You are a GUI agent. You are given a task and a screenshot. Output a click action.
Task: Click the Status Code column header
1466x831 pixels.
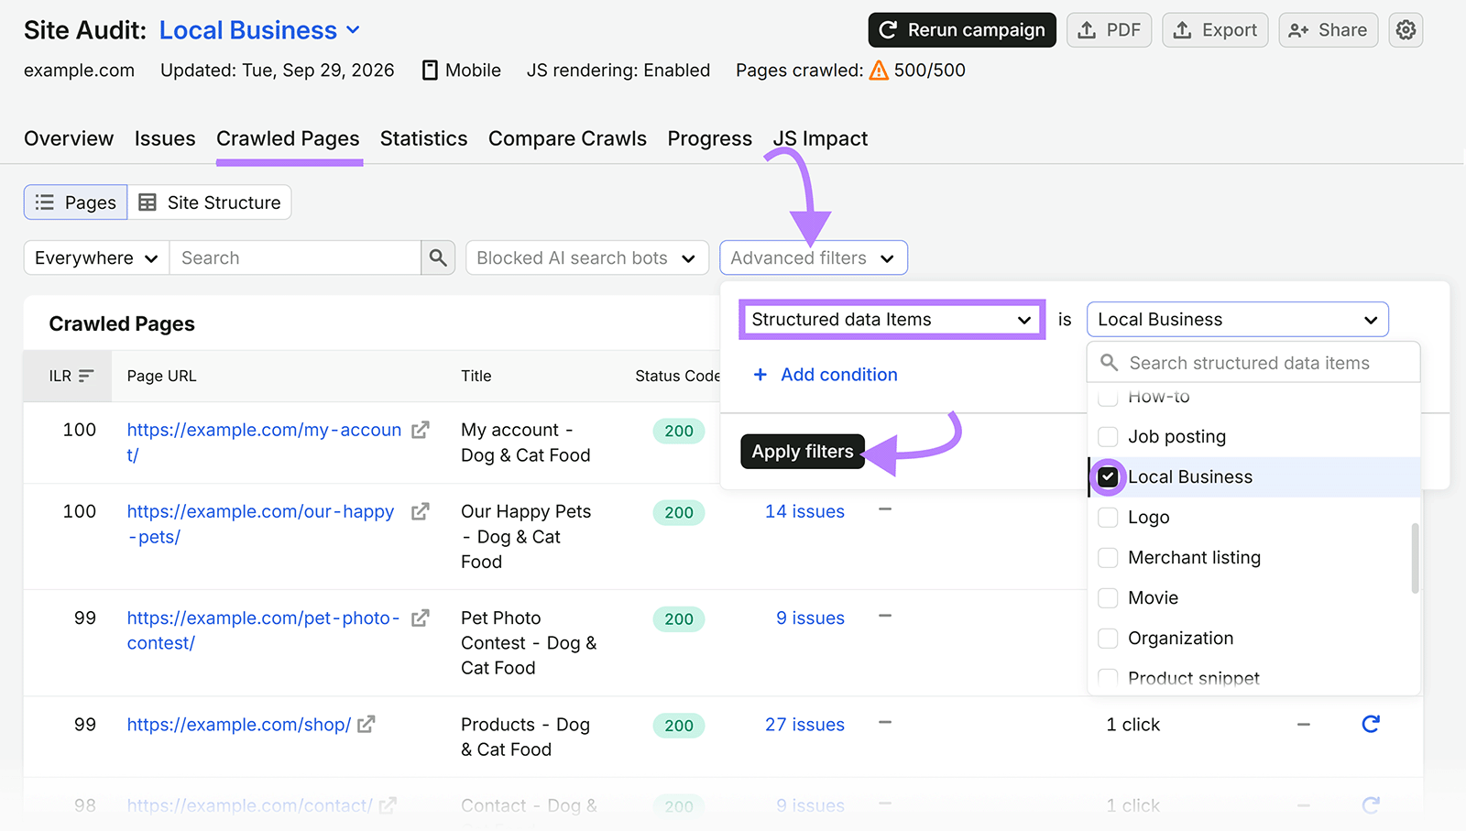coord(677,376)
